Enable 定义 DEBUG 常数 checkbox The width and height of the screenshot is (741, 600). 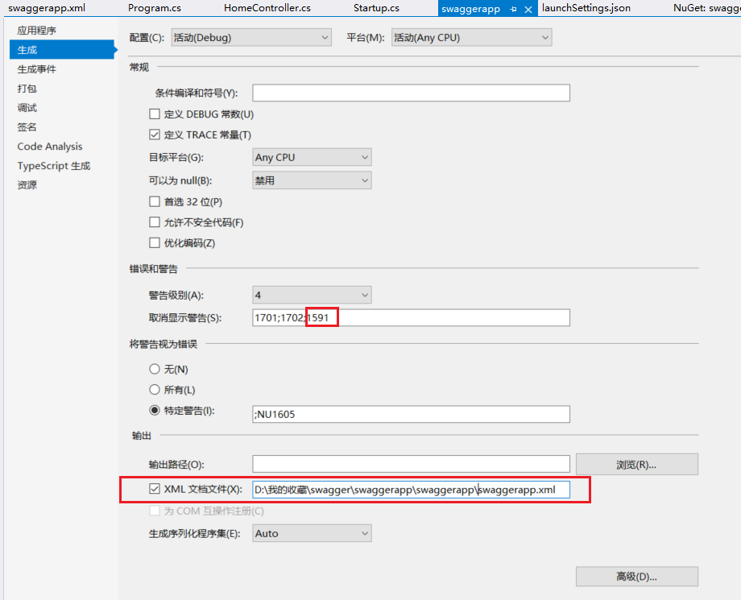click(x=155, y=114)
